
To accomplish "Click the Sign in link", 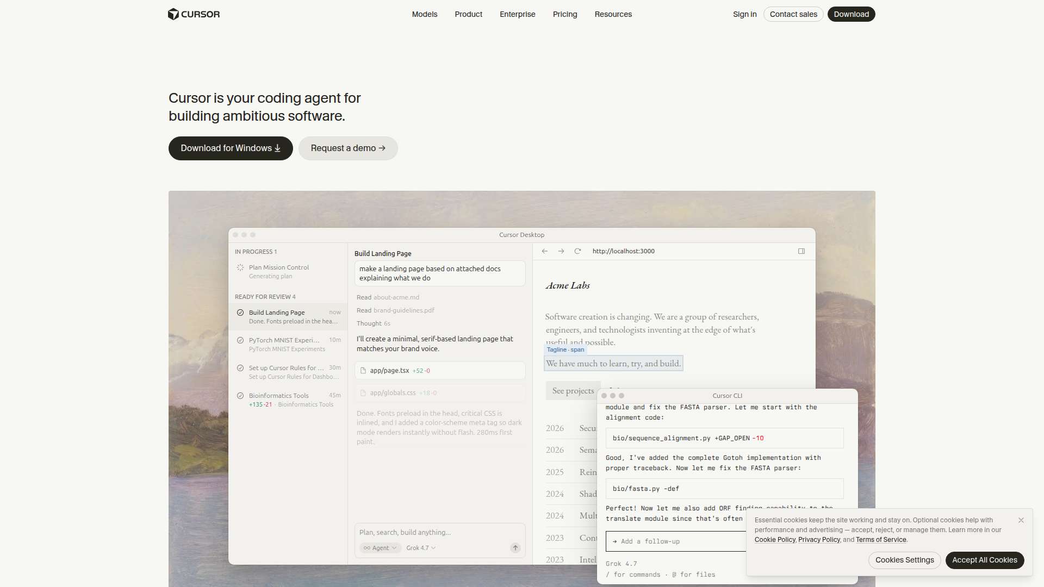I will click(x=745, y=14).
